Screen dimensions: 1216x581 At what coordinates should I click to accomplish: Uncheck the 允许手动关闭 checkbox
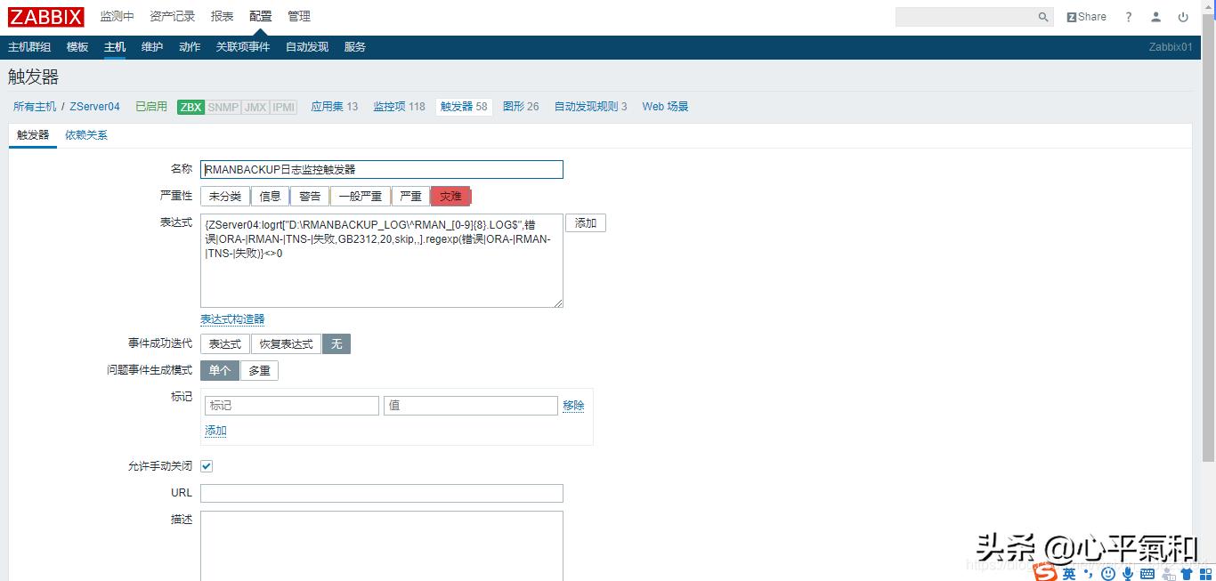click(x=207, y=465)
